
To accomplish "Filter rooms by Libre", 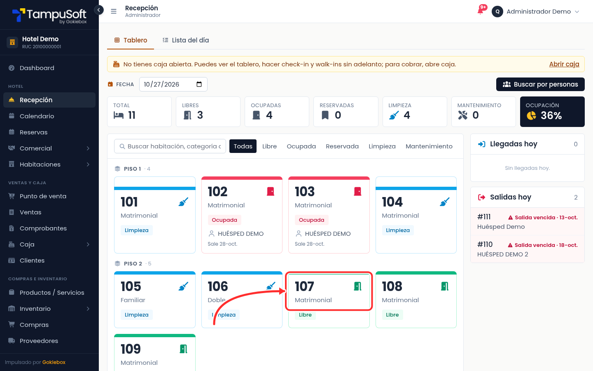I will (x=270, y=146).
